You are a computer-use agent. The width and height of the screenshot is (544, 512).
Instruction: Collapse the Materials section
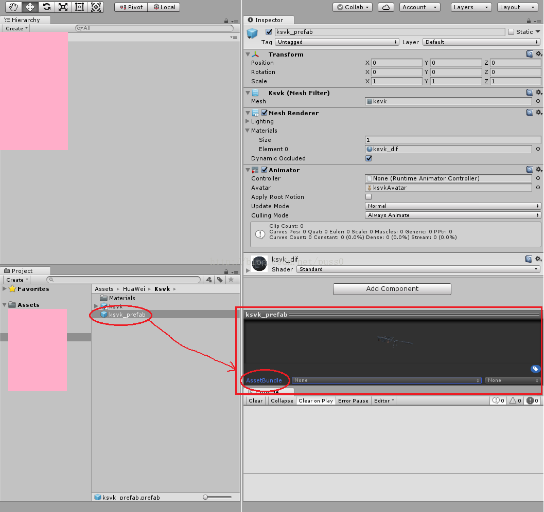pyautogui.click(x=248, y=131)
